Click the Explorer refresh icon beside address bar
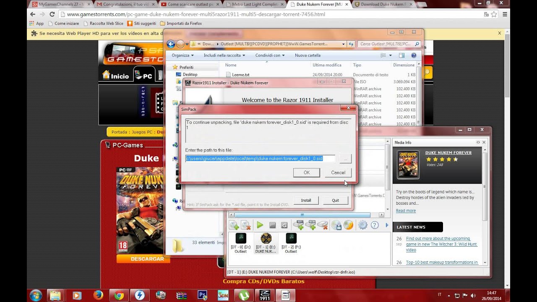Screen dimensions: 537x302 pos(352,44)
